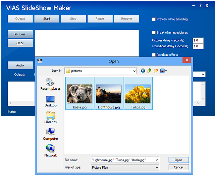Click the Transitions delay value field

(198, 46)
